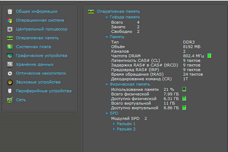This screenshot has height=152, width=228.
Task: Click the Доступно физической label
Action: 134,99
